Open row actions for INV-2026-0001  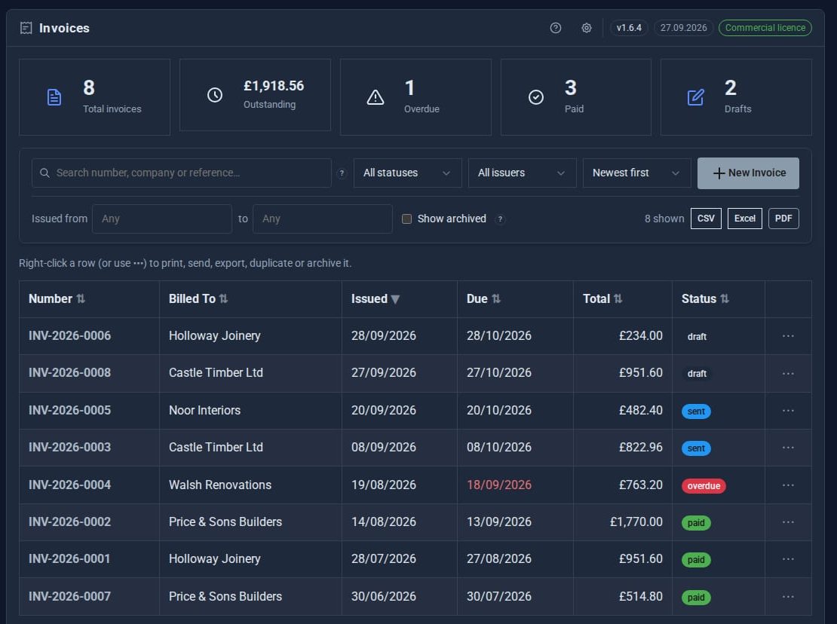(x=788, y=559)
